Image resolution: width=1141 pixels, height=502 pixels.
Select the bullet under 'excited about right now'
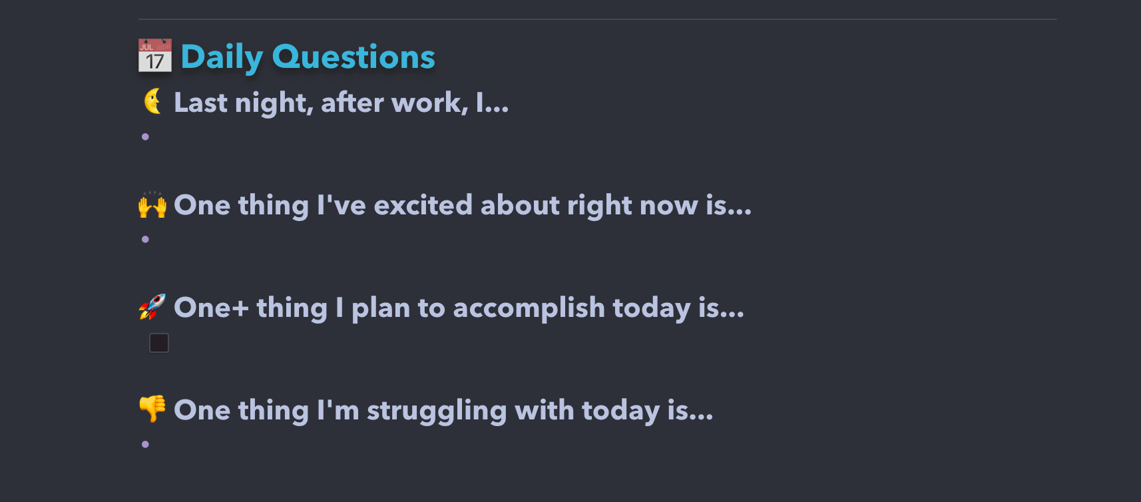(x=145, y=240)
